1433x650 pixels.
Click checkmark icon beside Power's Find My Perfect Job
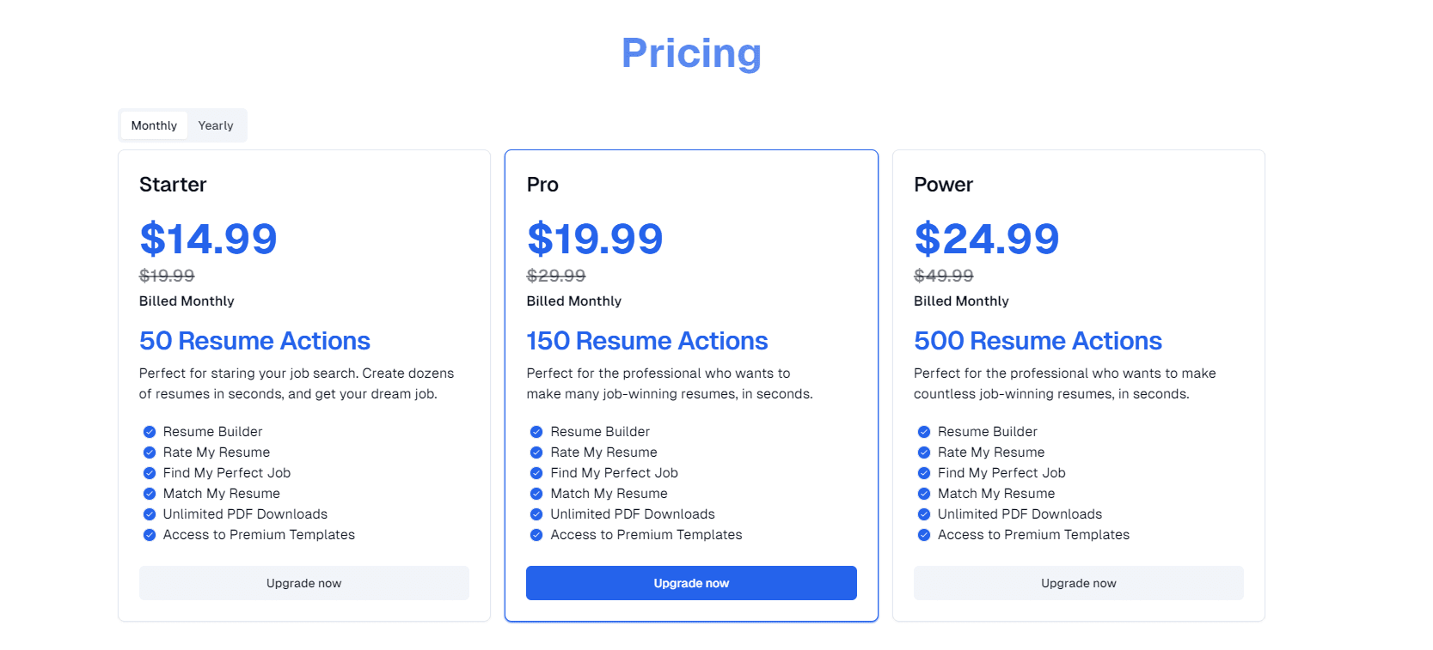pos(924,473)
